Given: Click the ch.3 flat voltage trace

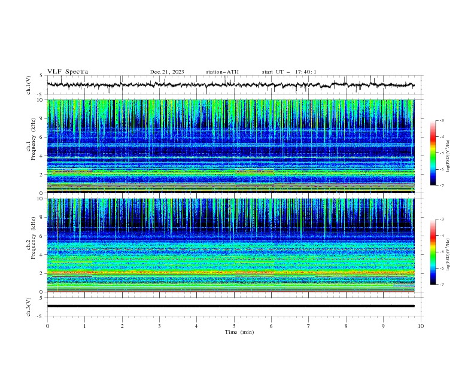Looking at the screenshot, I should [x=230, y=306].
